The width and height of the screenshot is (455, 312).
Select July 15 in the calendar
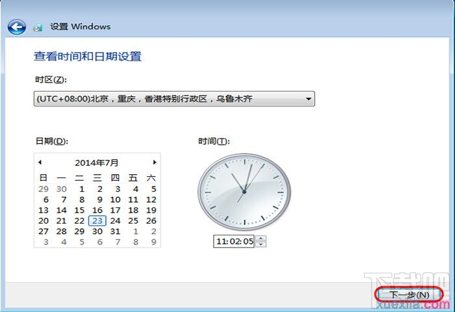(79, 210)
